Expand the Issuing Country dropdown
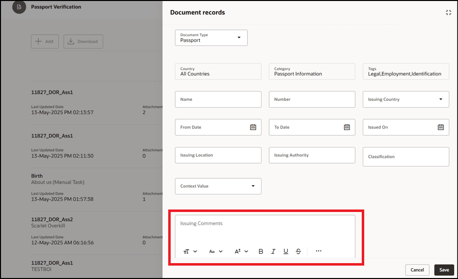 [x=406, y=99]
